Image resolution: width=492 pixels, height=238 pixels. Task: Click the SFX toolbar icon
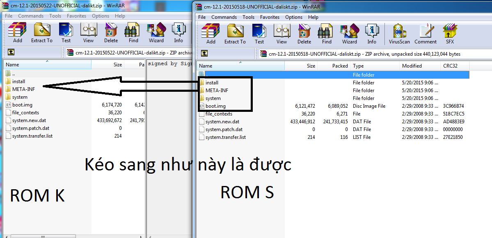point(450,34)
